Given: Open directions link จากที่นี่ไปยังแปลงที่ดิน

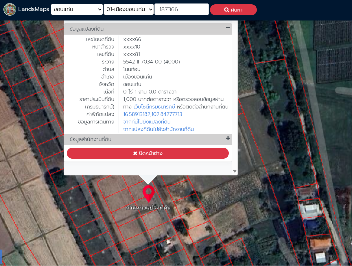Looking at the screenshot, I should click(x=147, y=122).
